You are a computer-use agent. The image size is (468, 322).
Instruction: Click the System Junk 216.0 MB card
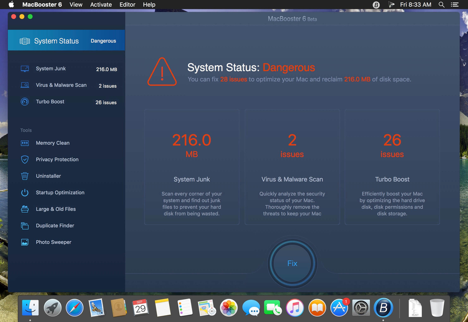191,167
